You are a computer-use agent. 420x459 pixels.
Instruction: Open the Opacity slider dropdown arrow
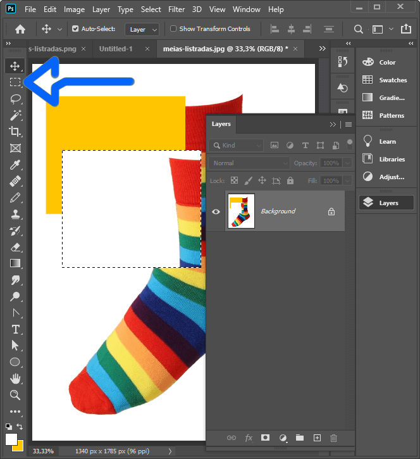347,163
